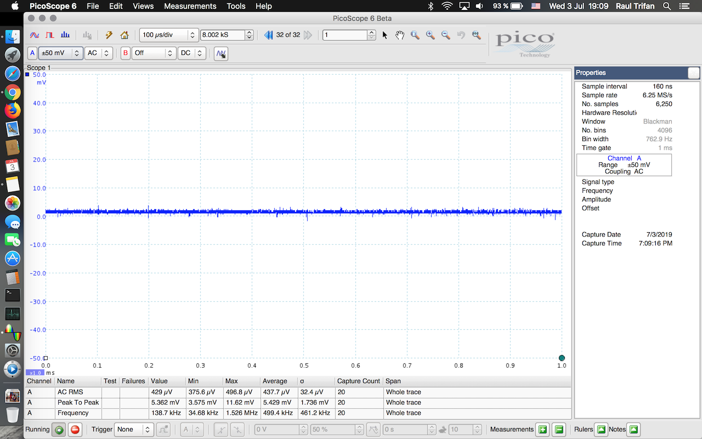Viewport: 702px width, 439px height.
Task: Open the Views menu
Action: 143,6
